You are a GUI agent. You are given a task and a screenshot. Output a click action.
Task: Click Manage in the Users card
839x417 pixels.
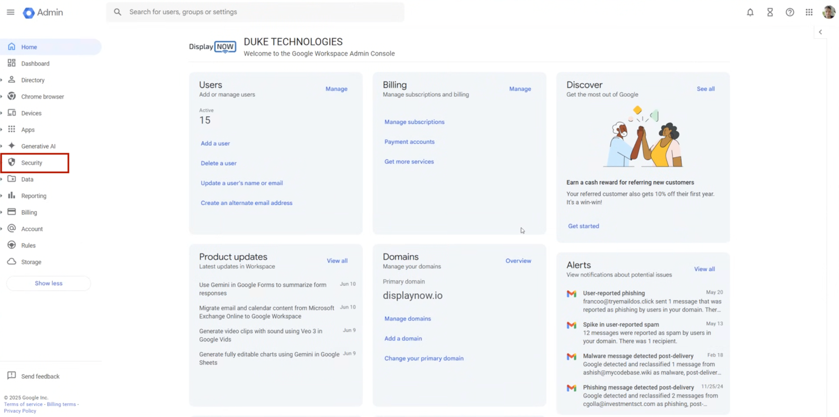point(336,89)
